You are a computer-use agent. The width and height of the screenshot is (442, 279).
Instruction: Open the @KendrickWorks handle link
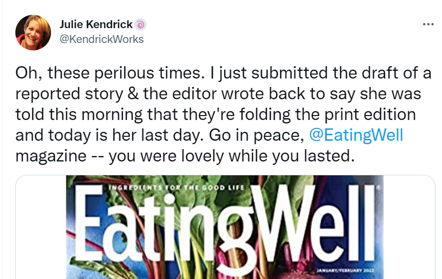click(101, 40)
